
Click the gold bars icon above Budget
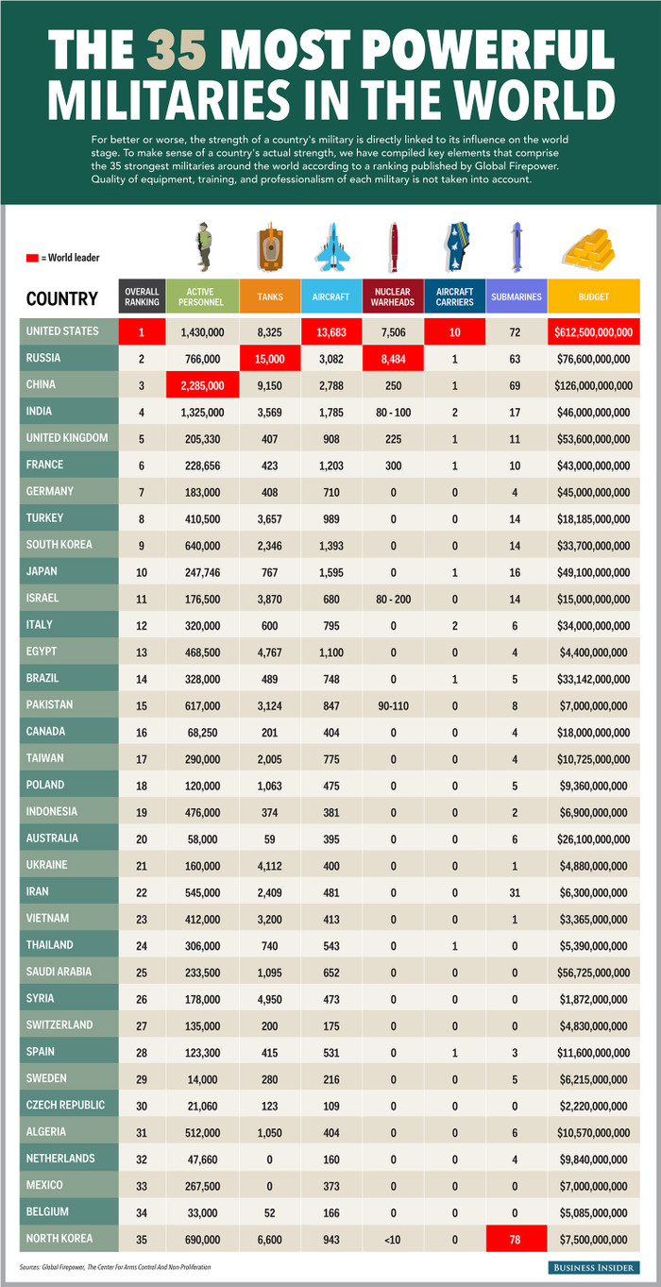point(589,250)
